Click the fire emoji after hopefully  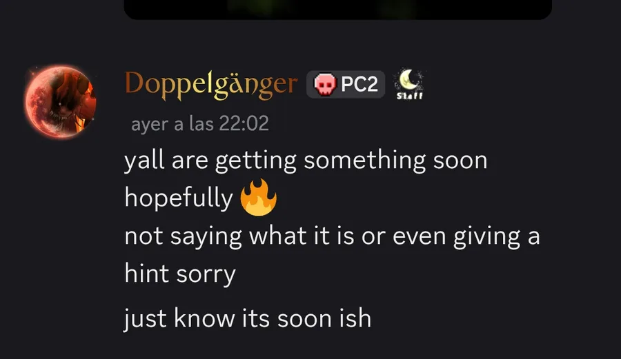click(258, 197)
